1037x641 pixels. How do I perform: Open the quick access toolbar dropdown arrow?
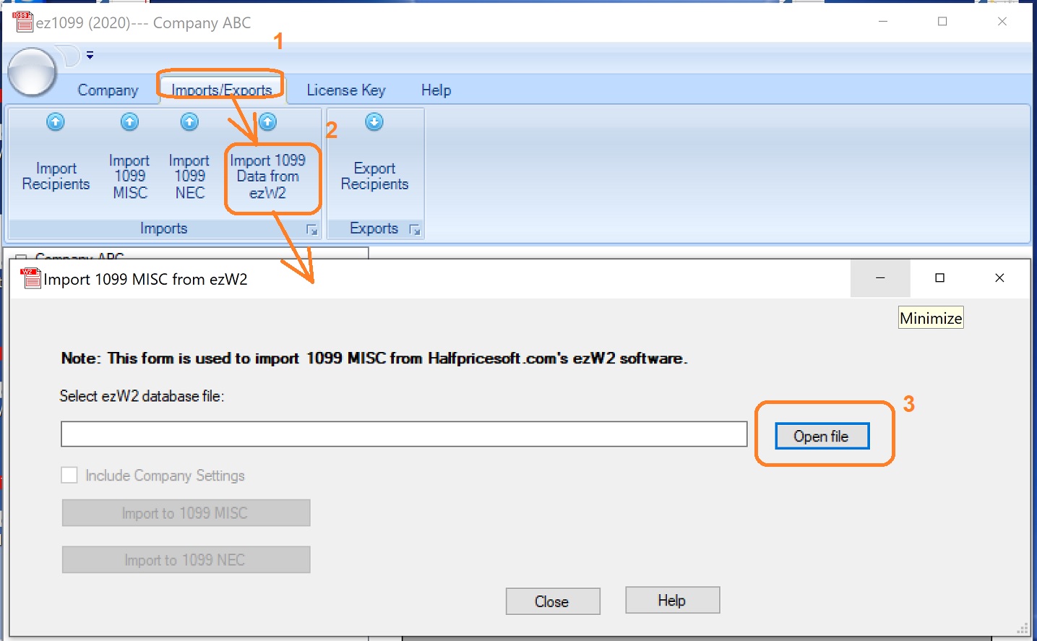click(x=90, y=55)
